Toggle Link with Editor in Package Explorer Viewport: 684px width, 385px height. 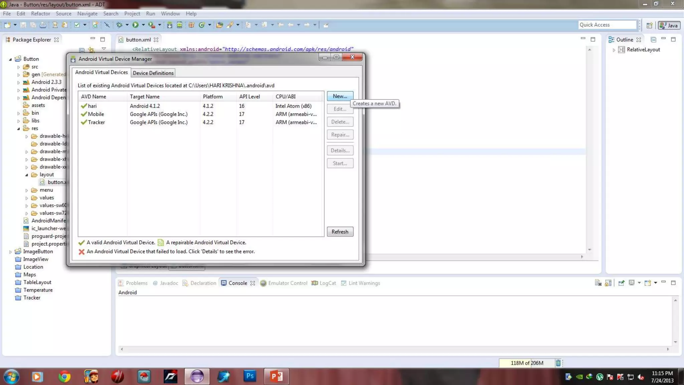coord(92,50)
